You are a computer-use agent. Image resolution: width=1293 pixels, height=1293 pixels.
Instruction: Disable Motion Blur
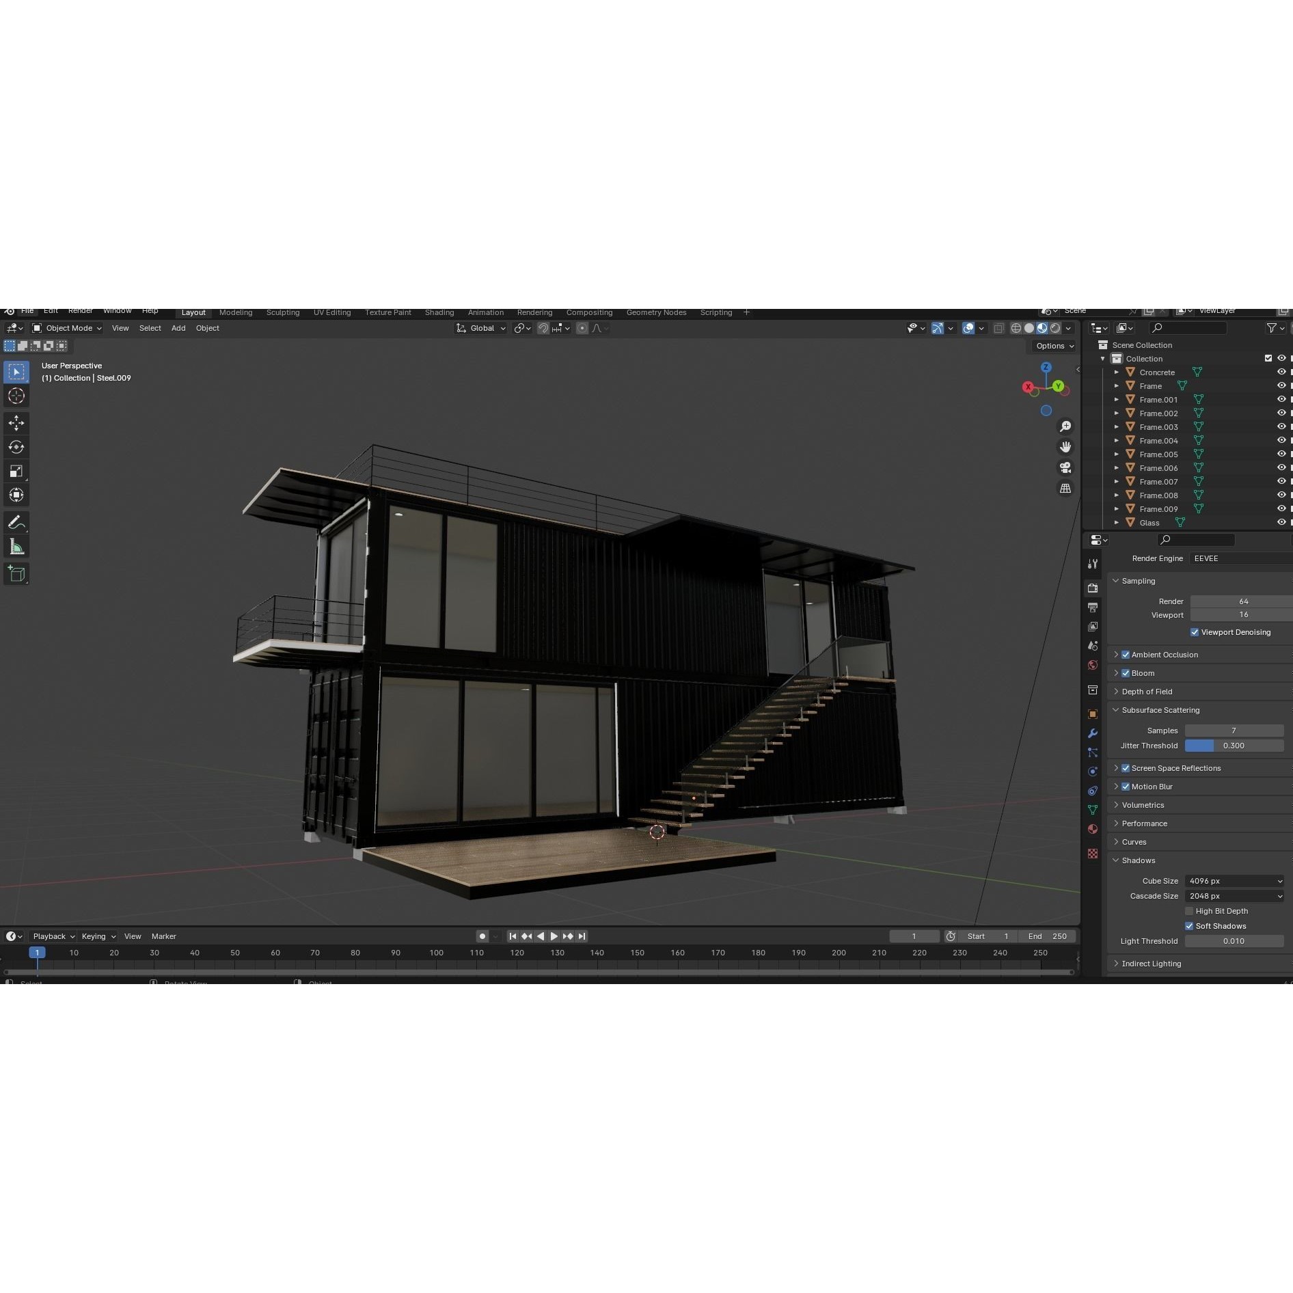tap(1126, 786)
